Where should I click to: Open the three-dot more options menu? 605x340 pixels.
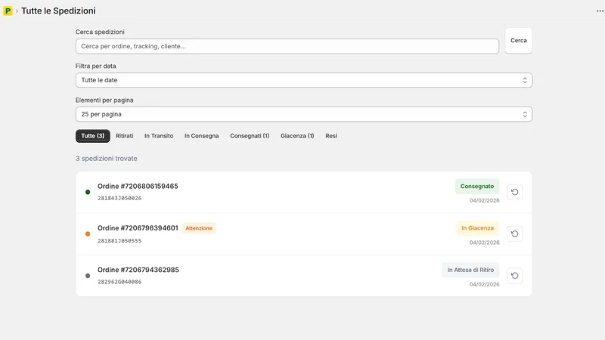point(600,11)
